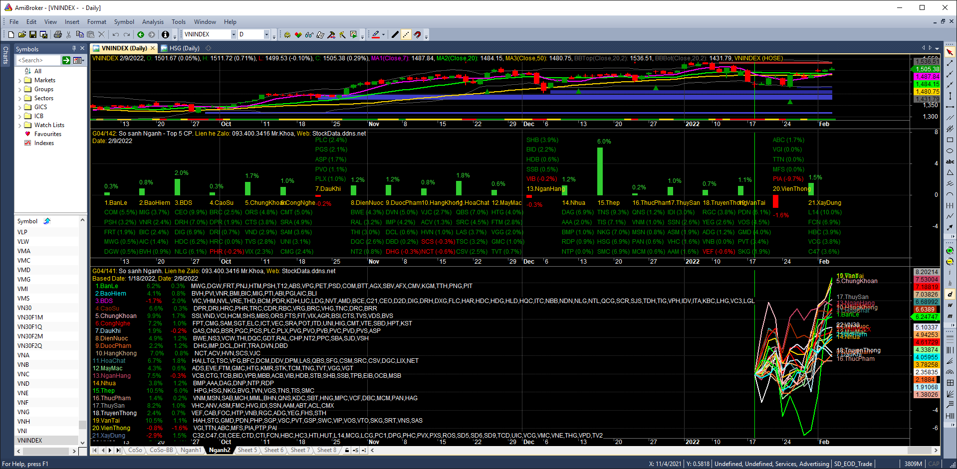The image size is (957, 469).
Task: Open the Format menu
Action: (x=96, y=22)
